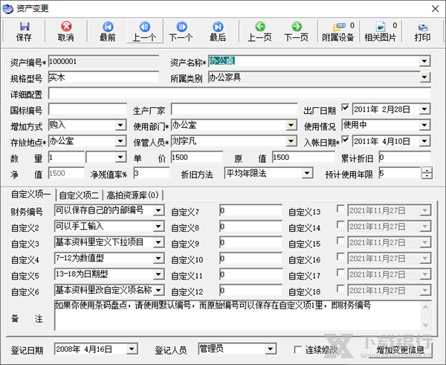Go to previous record with 上一个
The image size is (446, 365).
(145, 31)
